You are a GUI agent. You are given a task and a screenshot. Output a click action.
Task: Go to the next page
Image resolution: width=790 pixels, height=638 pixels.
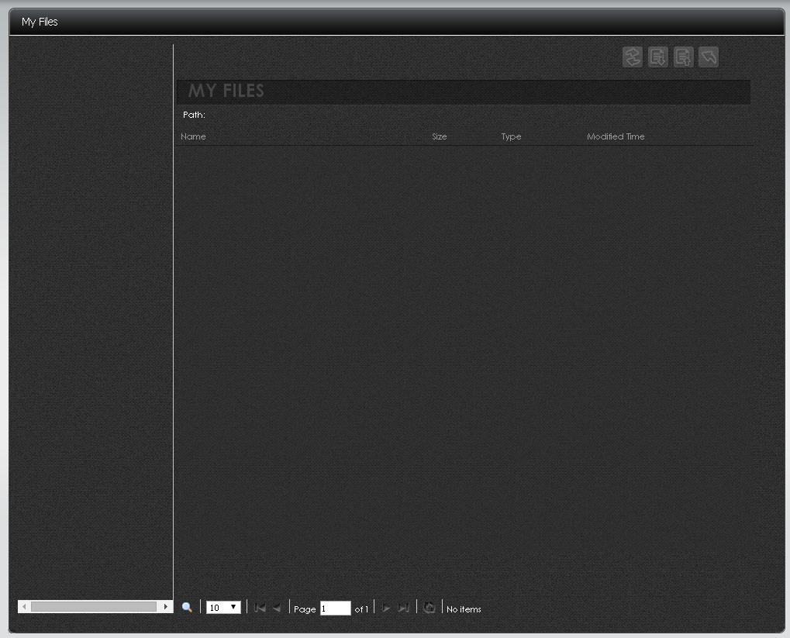point(386,609)
